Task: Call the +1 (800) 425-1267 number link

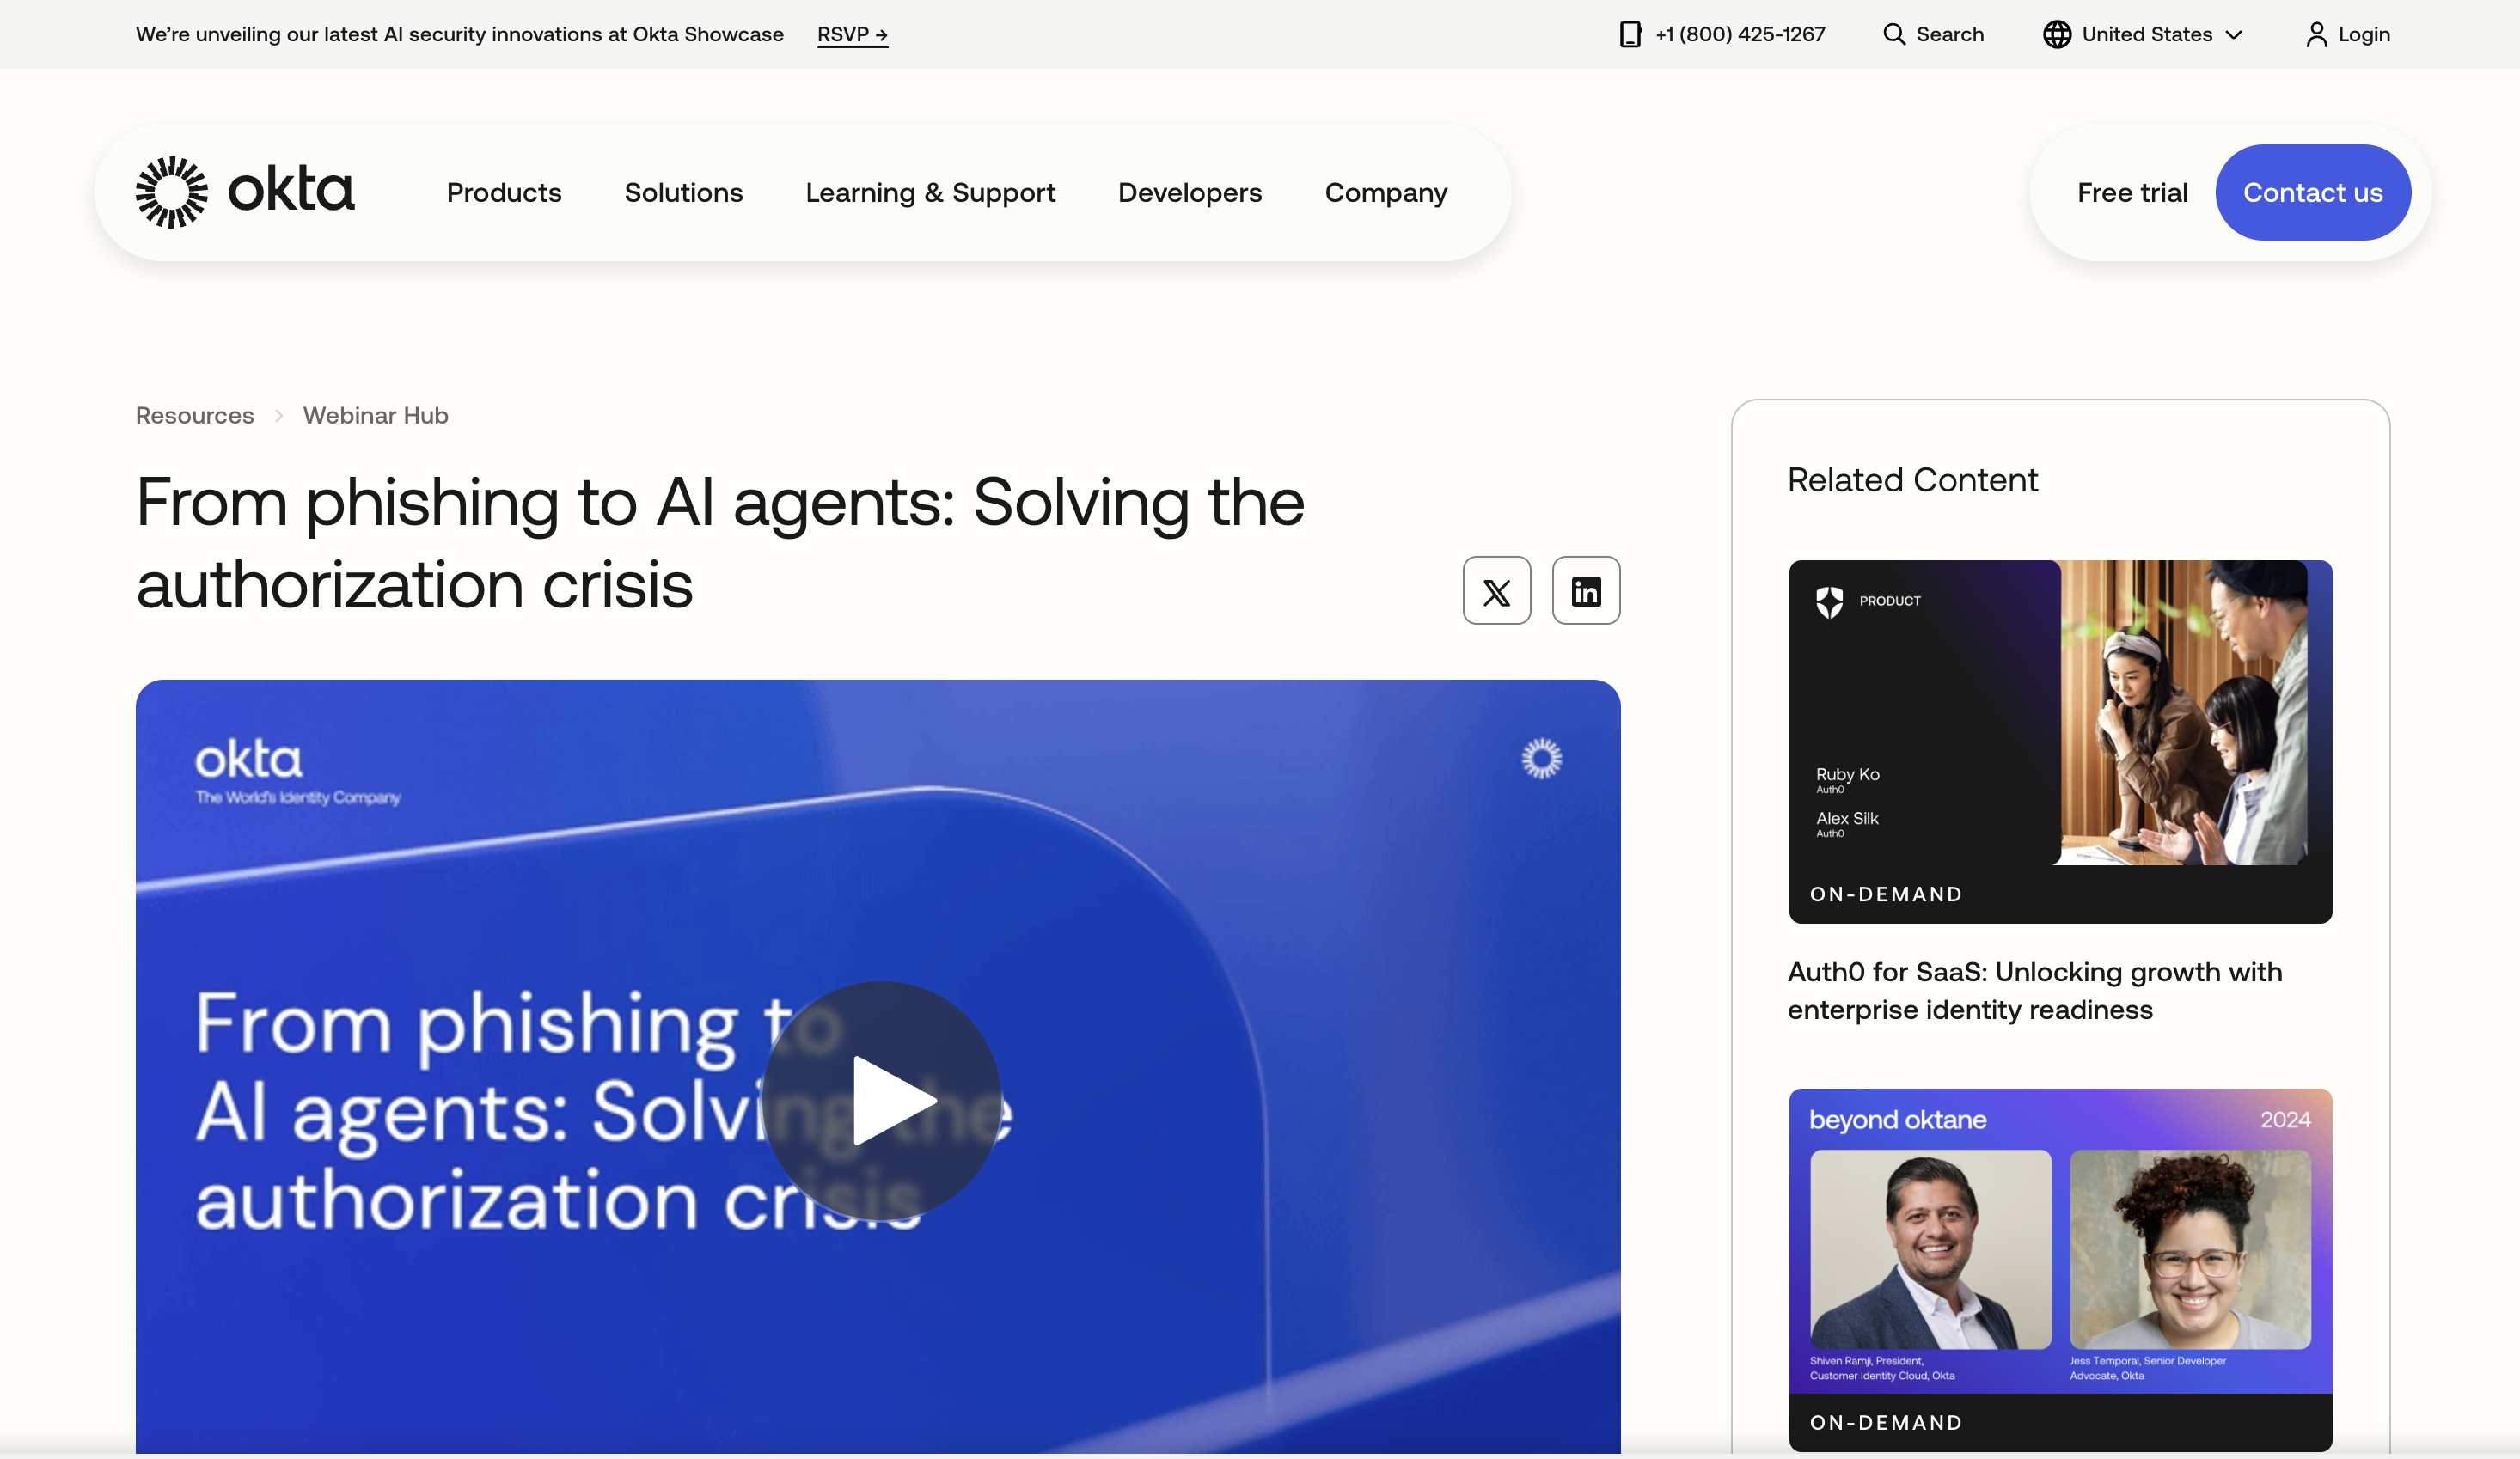Action: click(x=1740, y=34)
